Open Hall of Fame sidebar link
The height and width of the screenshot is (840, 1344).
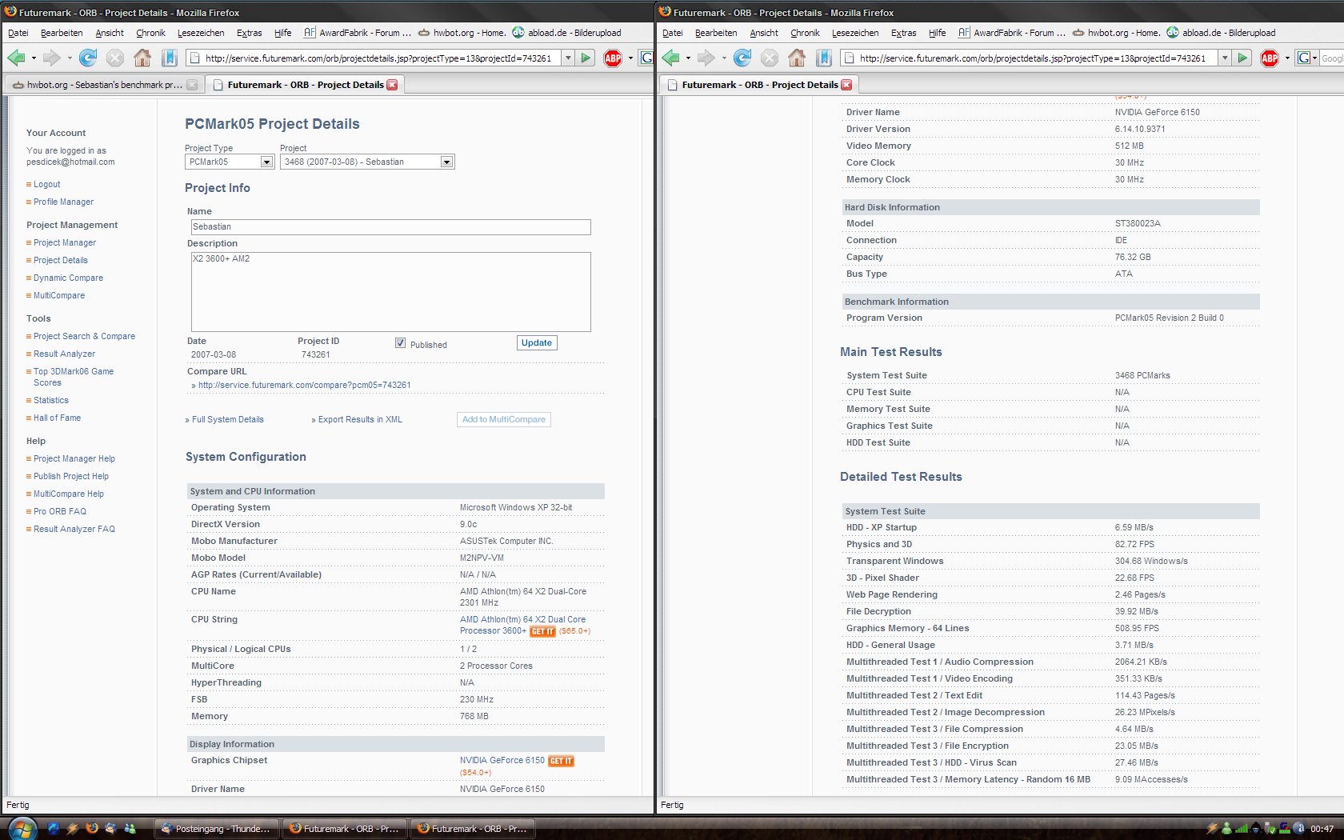[57, 418]
